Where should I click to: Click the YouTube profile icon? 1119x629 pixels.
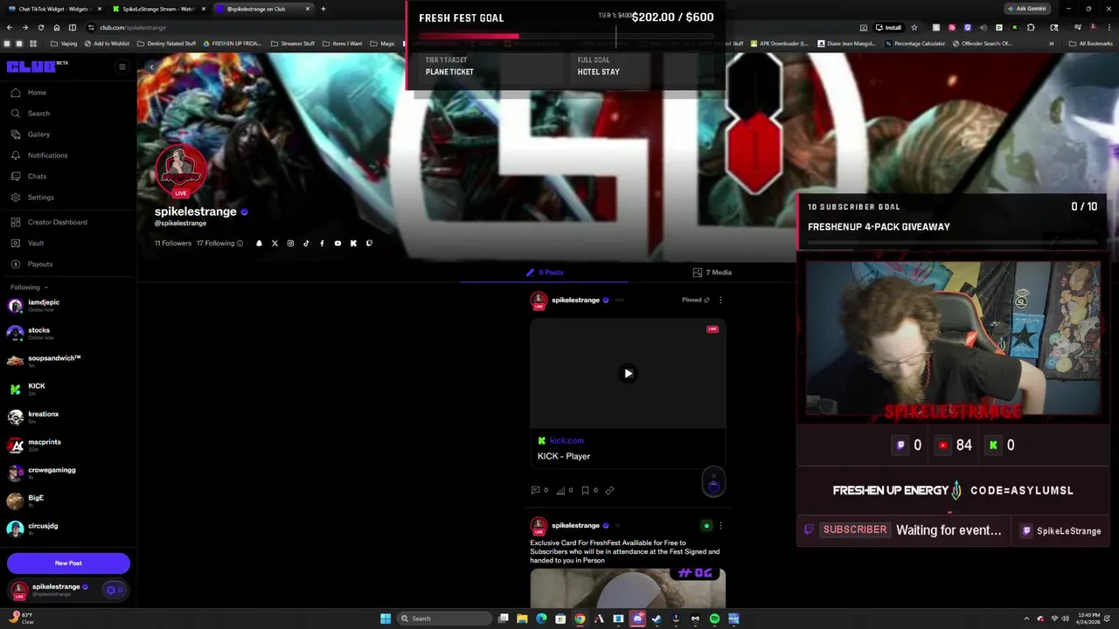click(x=337, y=244)
